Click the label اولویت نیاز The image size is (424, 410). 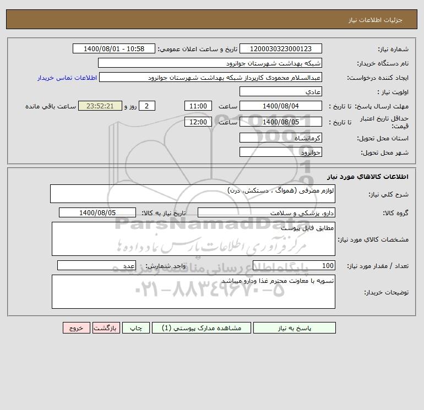393,92
